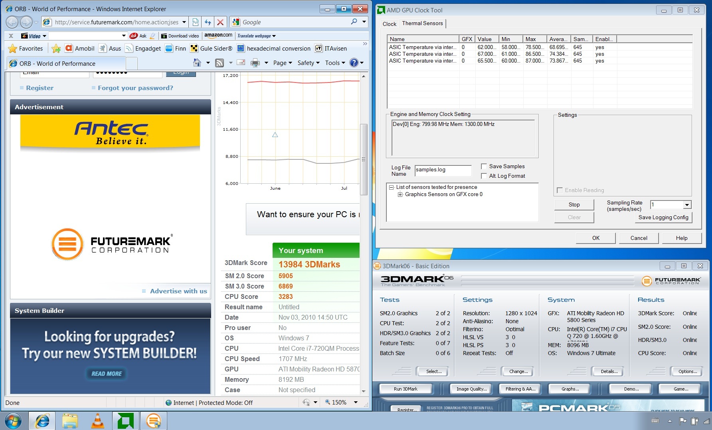Click the Home icon in IE command bar
The width and height of the screenshot is (712, 430).
(x=197, y=63)
